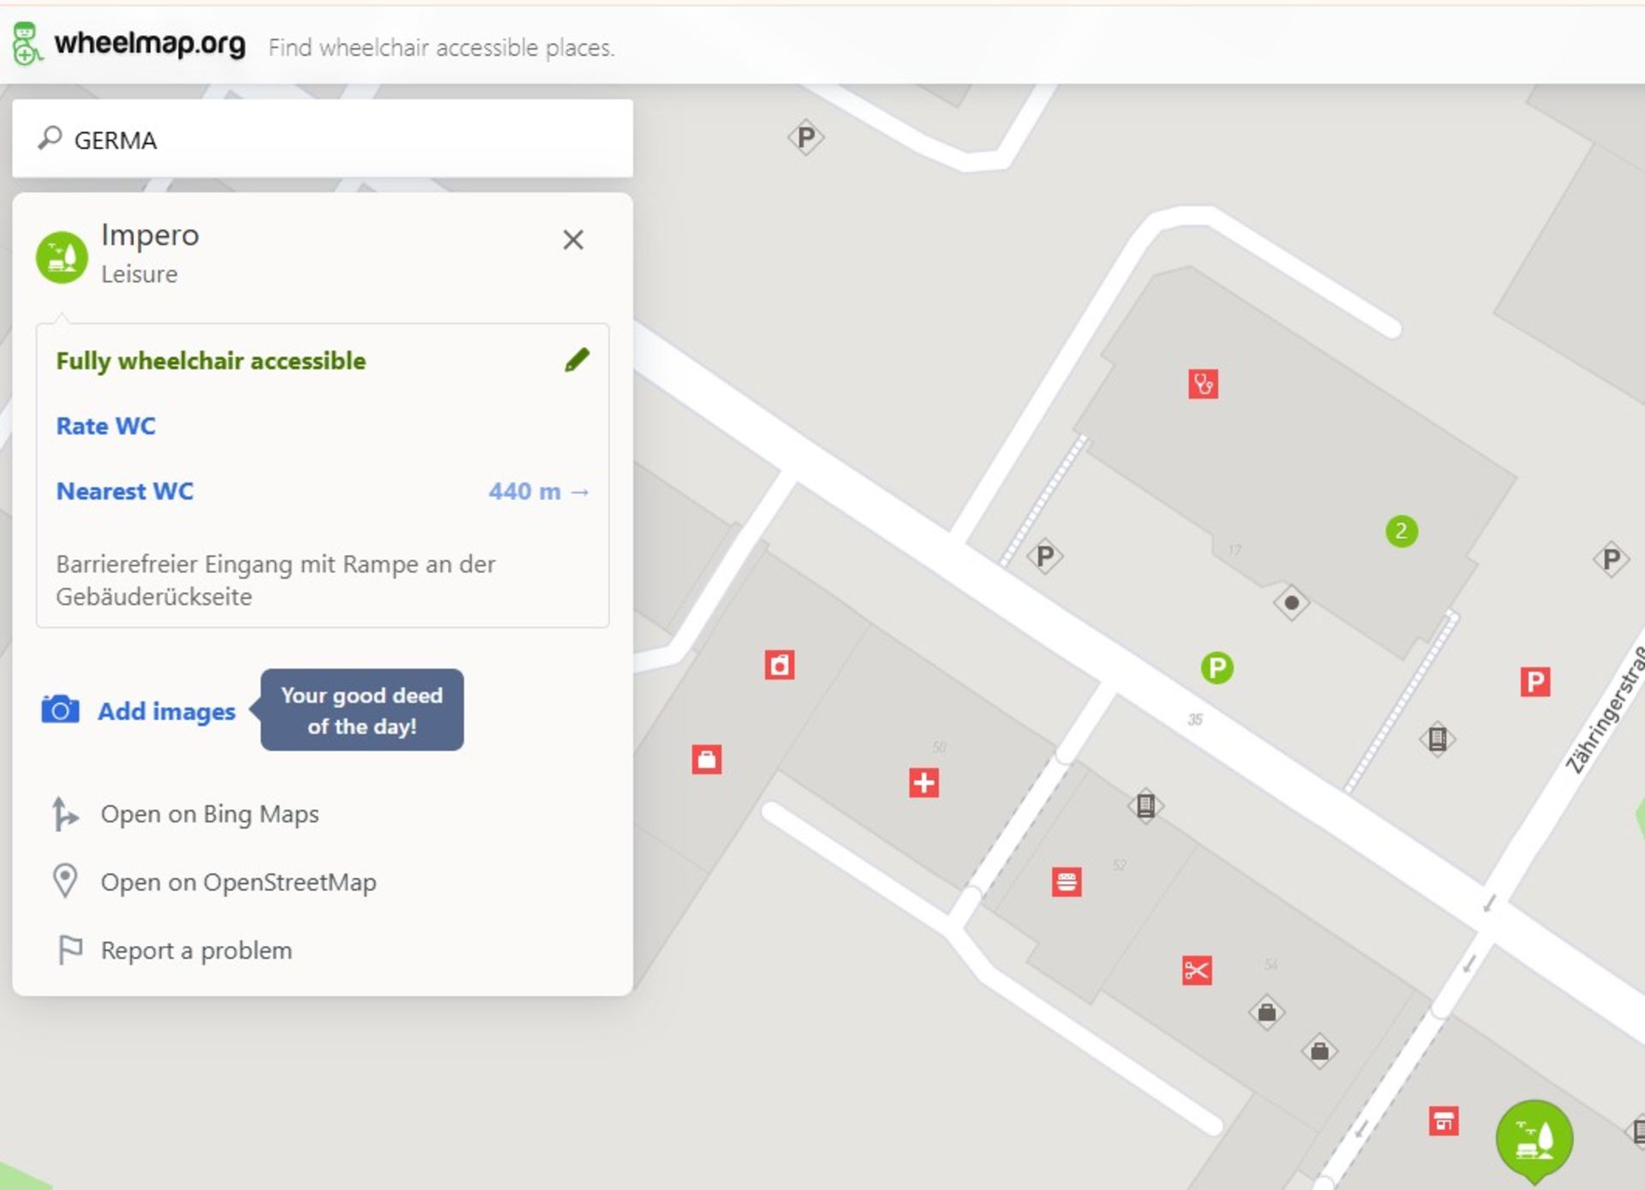The image size is (1645, 1190).
Task: Select the green cluster marker labeled 2
Action: click(1401, 531)
